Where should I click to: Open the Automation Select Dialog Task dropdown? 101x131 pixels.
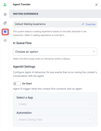55,119
